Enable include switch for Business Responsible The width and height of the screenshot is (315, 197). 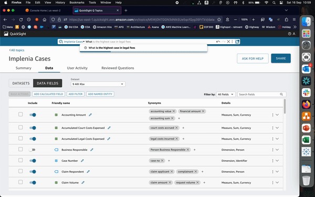point(32,150)
